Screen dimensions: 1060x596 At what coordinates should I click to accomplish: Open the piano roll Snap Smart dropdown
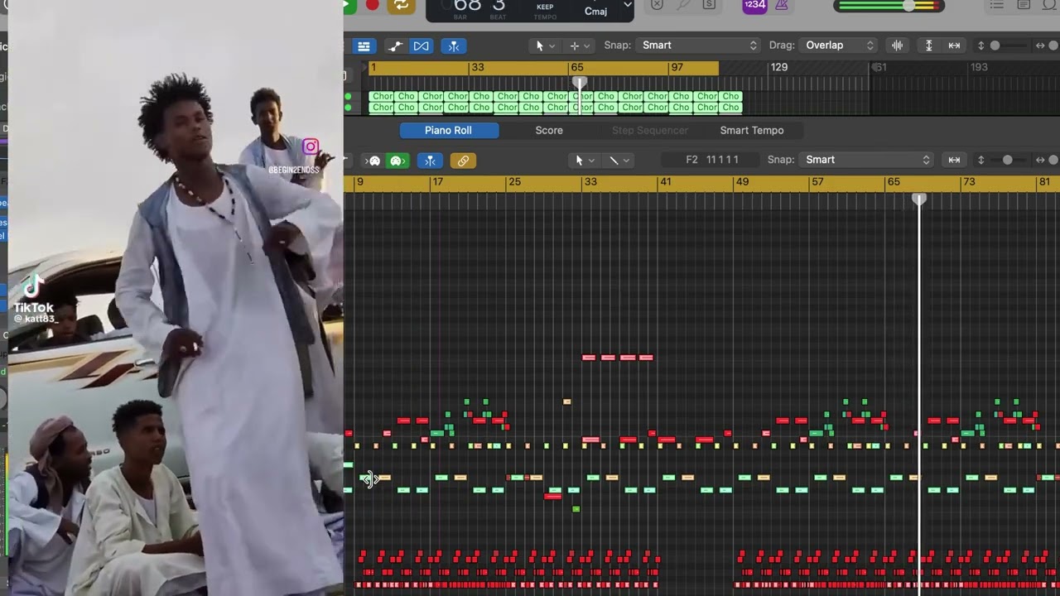(868, 160)
